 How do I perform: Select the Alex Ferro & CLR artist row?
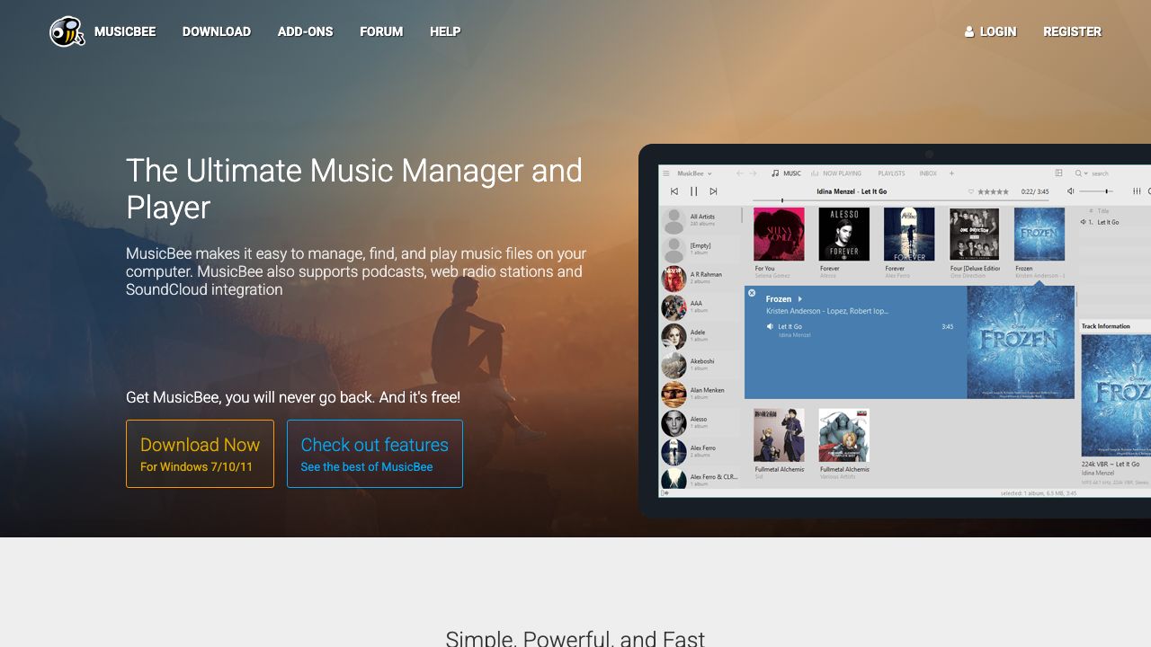click(701, 480)
